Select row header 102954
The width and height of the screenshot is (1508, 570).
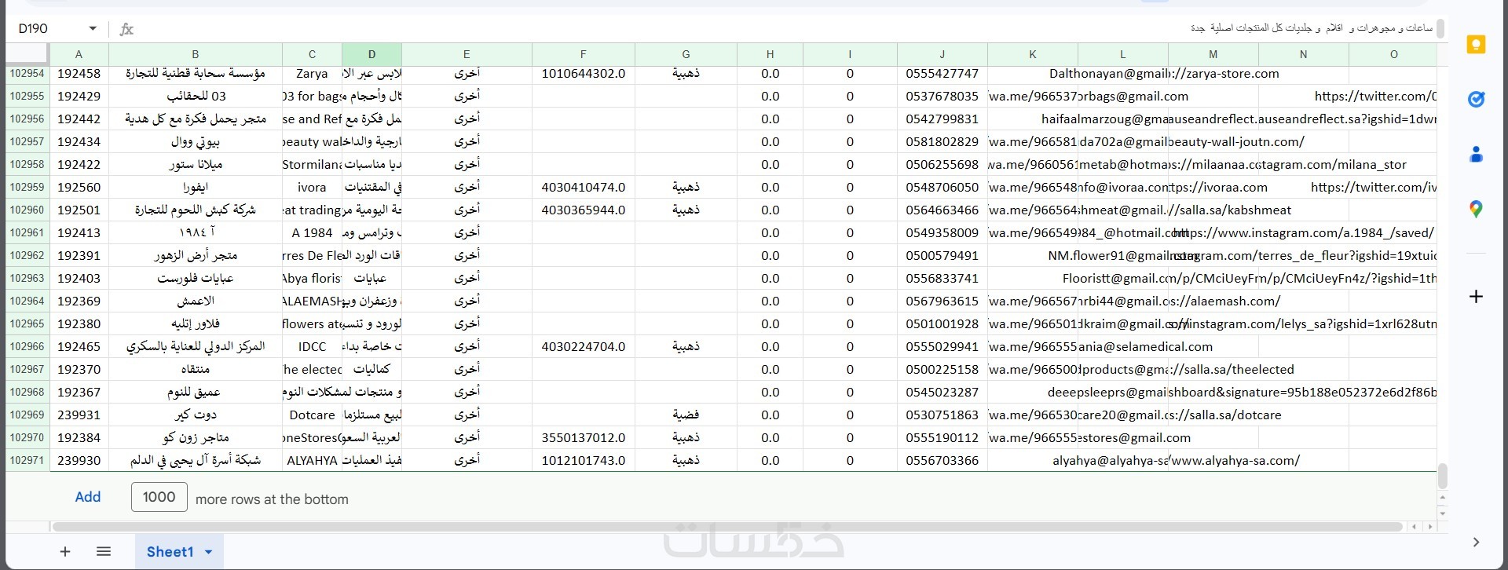27,74
